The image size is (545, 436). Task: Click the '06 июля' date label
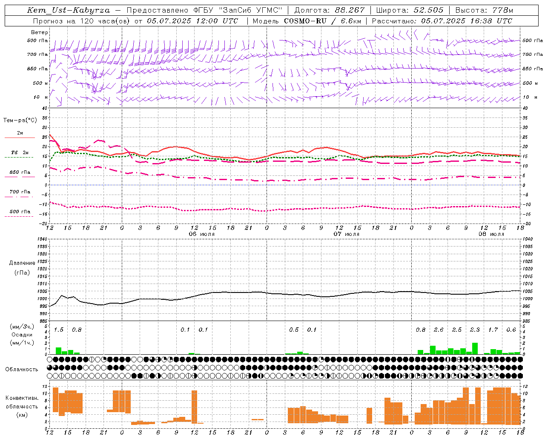(x=201, y=234)
